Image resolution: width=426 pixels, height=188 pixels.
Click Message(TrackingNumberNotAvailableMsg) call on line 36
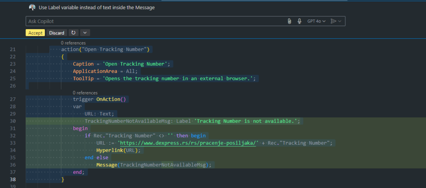(x=154, y=165)
